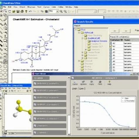Click the Curve icon in Multi Viewer
This screenshot has height=139, width=139.
tap(75, 83)
